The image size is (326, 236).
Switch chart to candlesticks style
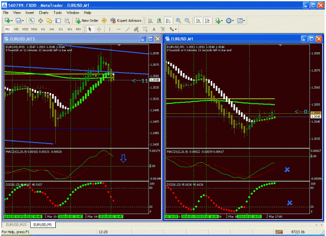coord(159,20)
